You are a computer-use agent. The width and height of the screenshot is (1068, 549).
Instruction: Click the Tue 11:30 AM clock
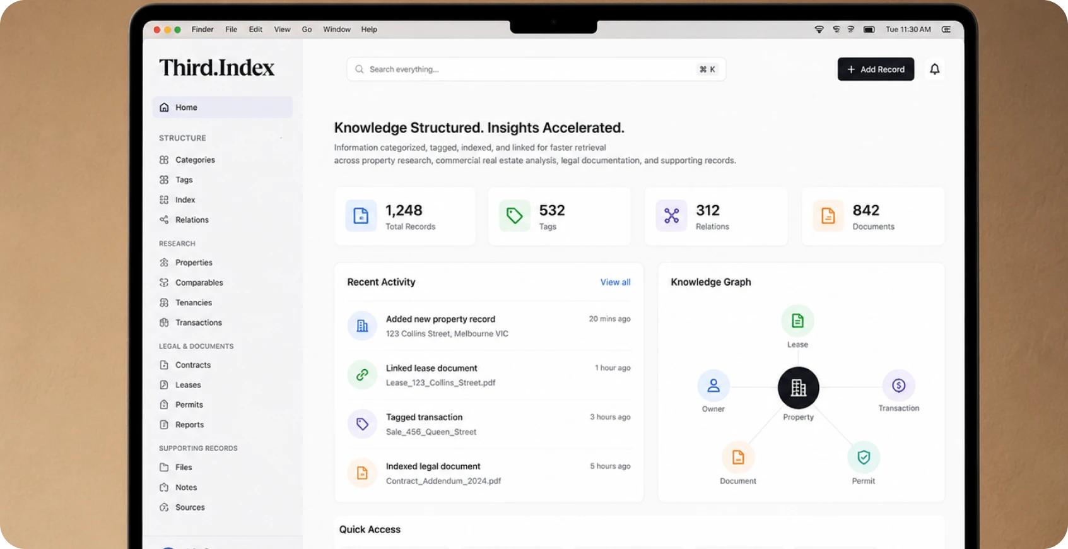click(908, 30)
